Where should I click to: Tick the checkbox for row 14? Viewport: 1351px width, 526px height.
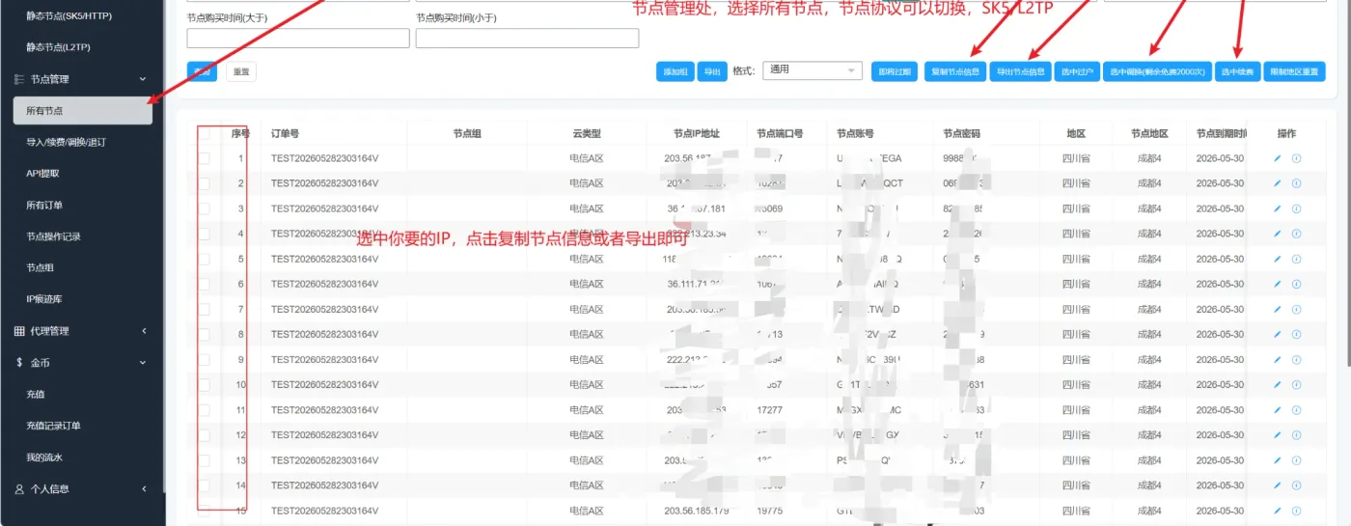[x=205, y=485]
